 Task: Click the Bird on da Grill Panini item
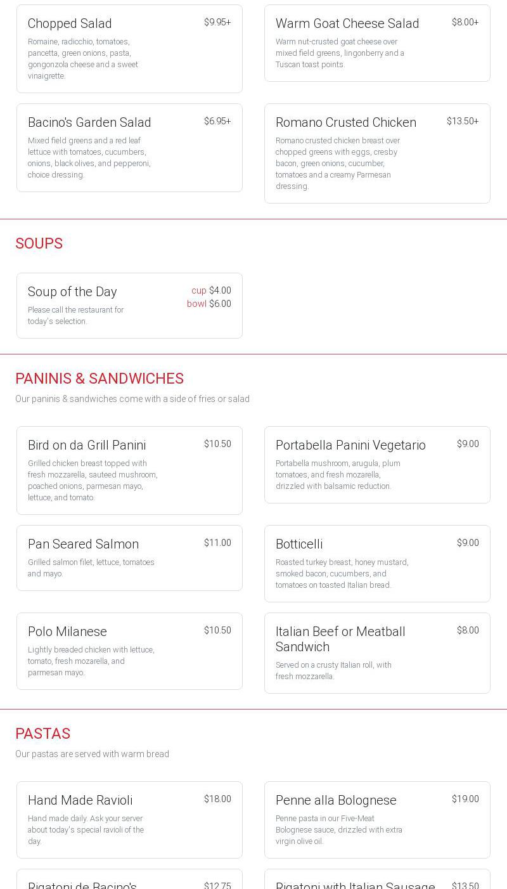(129, 470)
